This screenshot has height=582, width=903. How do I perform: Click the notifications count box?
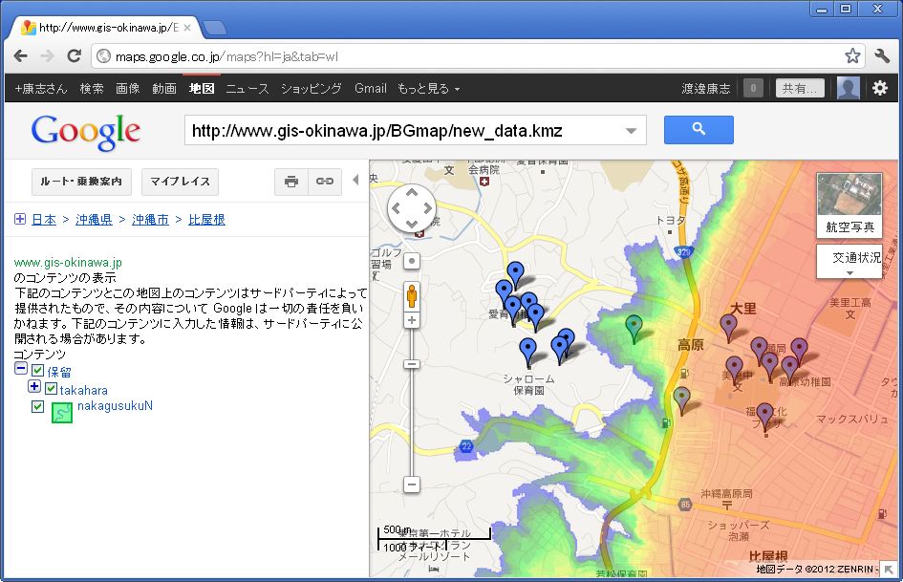753,88
